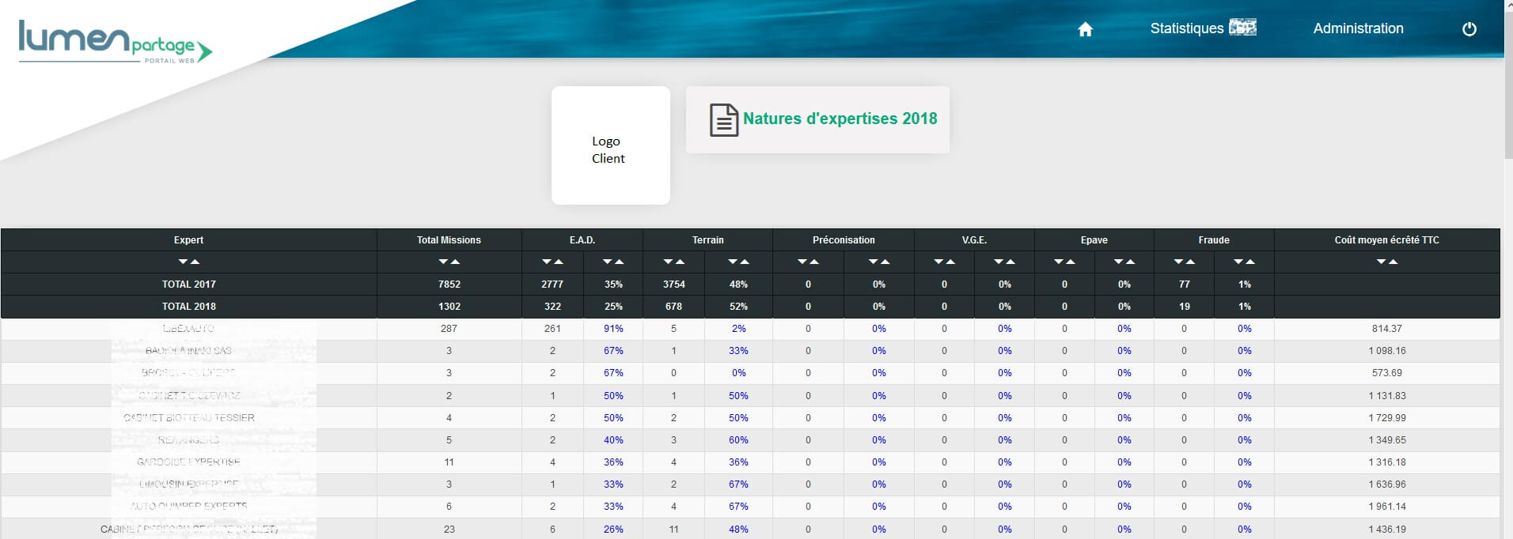Open the Administration menu
Viewport: 1513px width, 539px height.
(1358, 28)
